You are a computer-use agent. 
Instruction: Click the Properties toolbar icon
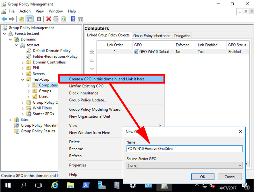[56, 19]
